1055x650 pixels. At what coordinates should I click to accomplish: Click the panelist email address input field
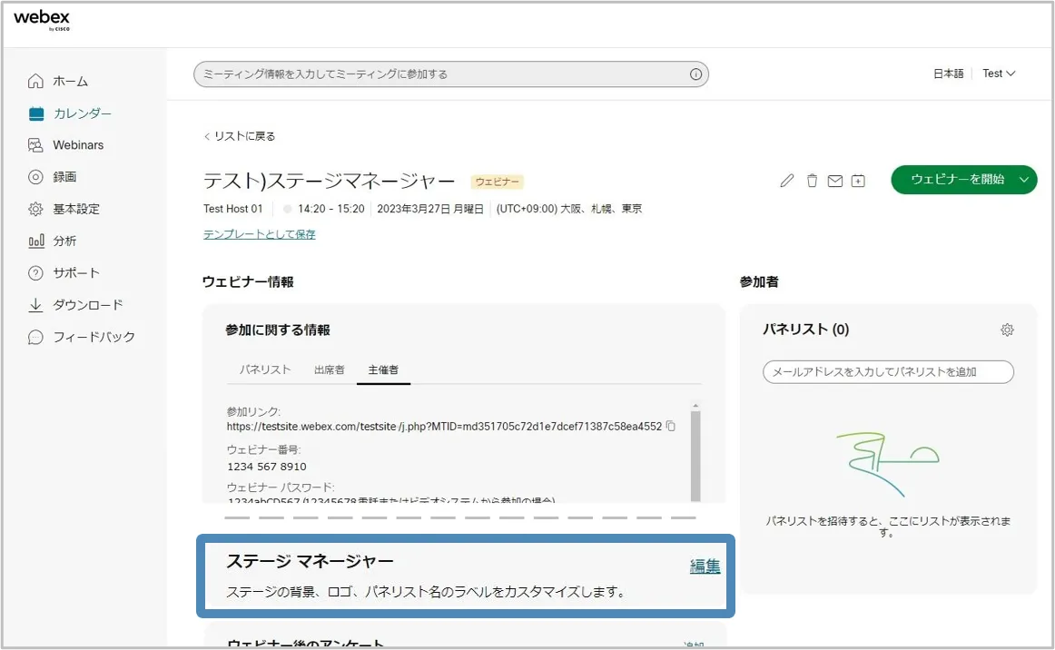(x=888, y=372)
